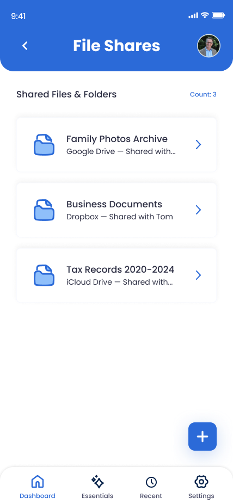Select the Tax Records 2020-2024 title

pos(120,269)
